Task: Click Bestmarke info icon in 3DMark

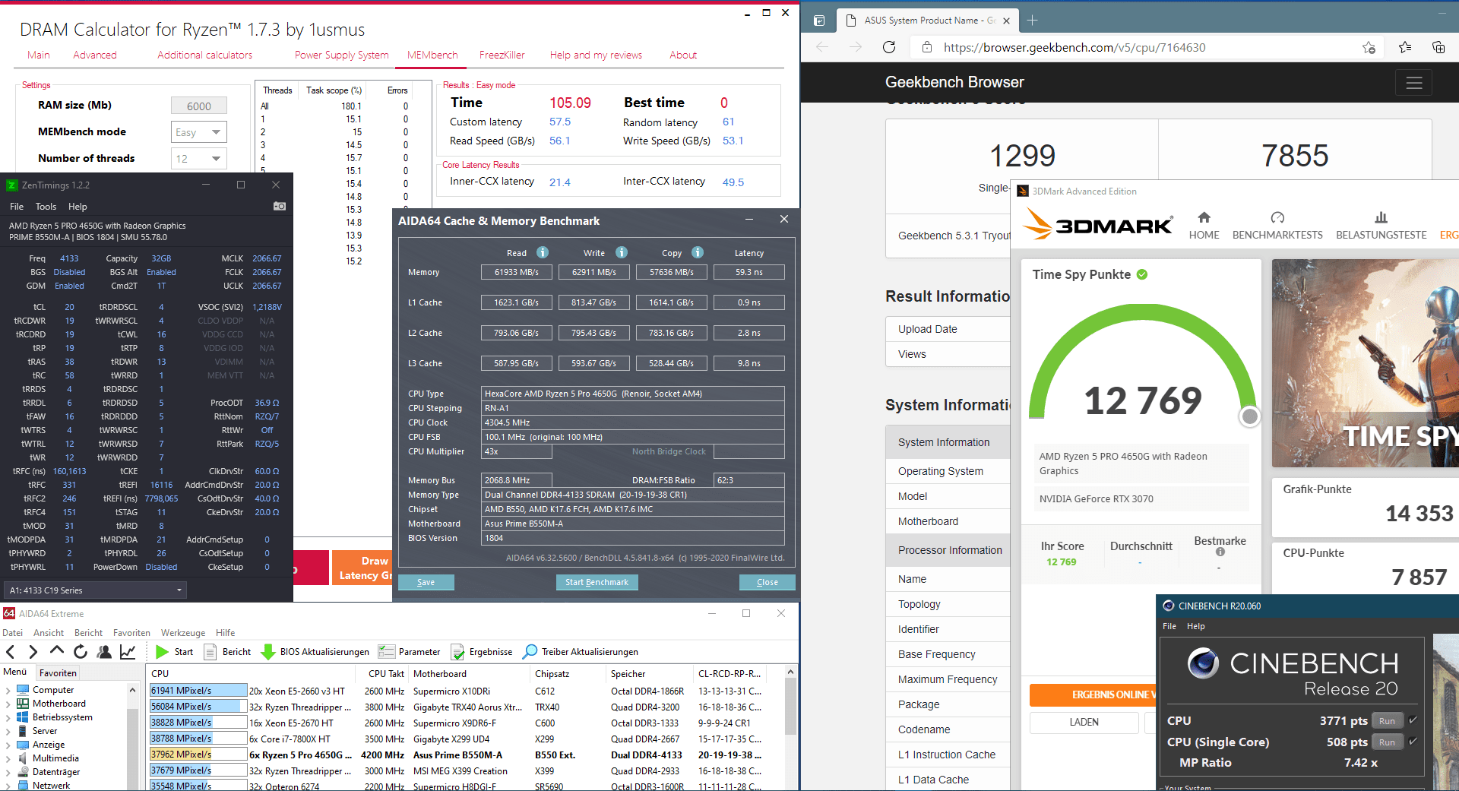Action: (x=1220, y=552)
